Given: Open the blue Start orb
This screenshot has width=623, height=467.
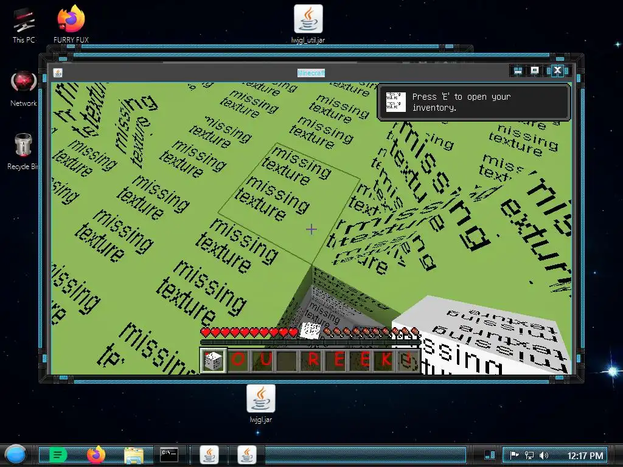Looking at the screenshot, I should [16, 455].
